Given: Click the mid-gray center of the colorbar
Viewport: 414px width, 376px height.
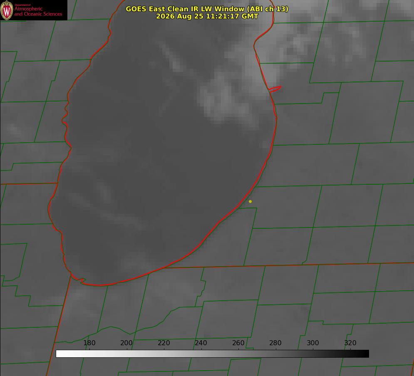Looking at the screenshot, I should click(x=213, y=354).
